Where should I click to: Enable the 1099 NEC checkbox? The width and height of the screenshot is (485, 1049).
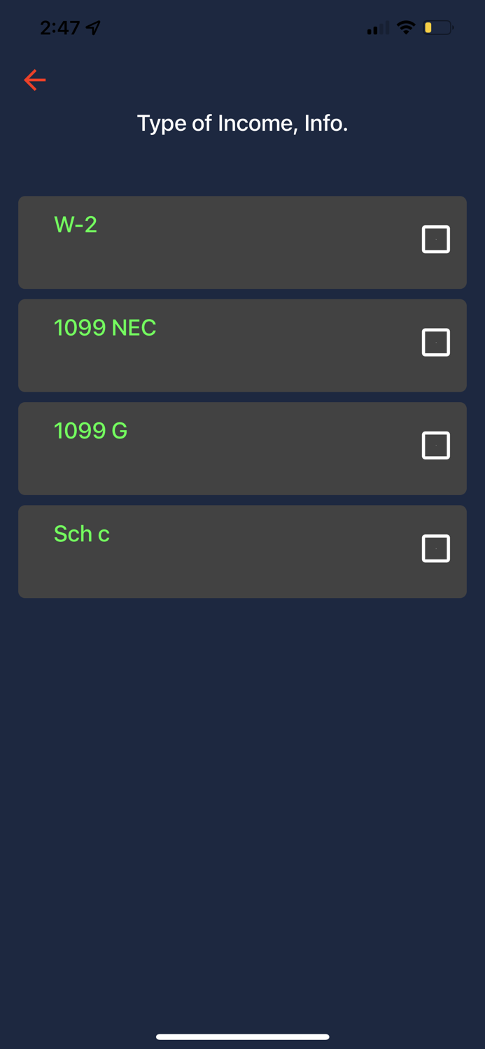click(435, 342)
